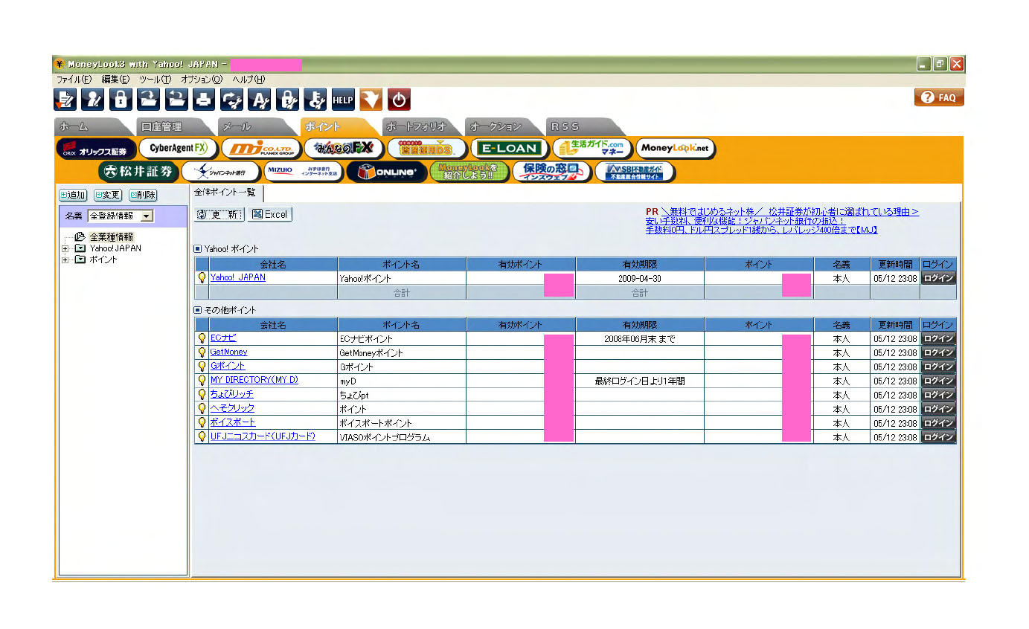
Task: Open the ちょびリッチ company link
Action: 232,394
